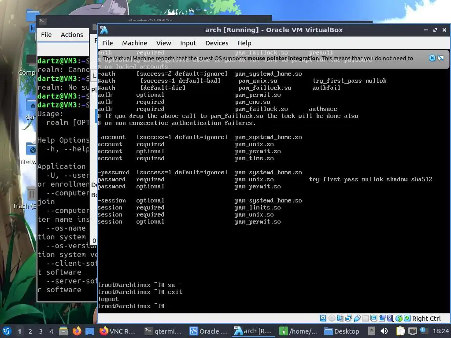Click the pam_time.so account line
The image size is (451, 338).
pyautogui.click(x=185, y=158)
